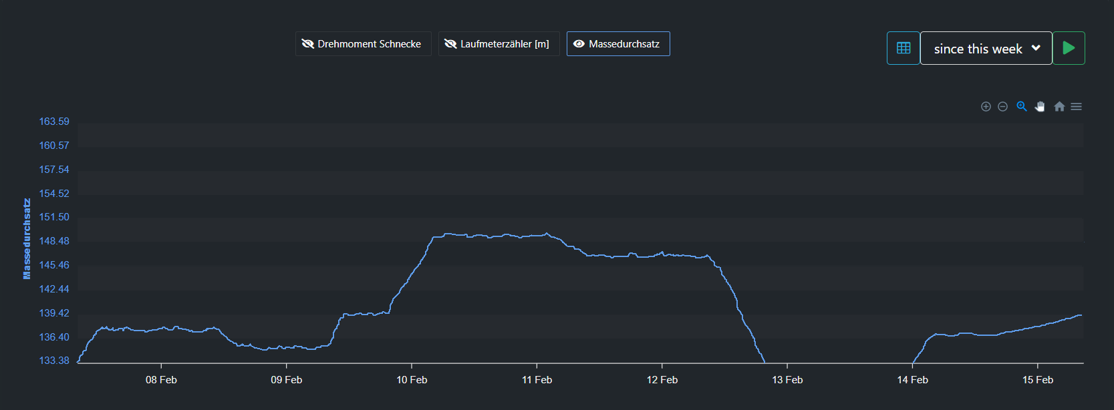The height and width of the screenshot is (410, 1114).
Task: Click the zoom out minus icon
Action: pyautogui.click(x=1002, y=107)
